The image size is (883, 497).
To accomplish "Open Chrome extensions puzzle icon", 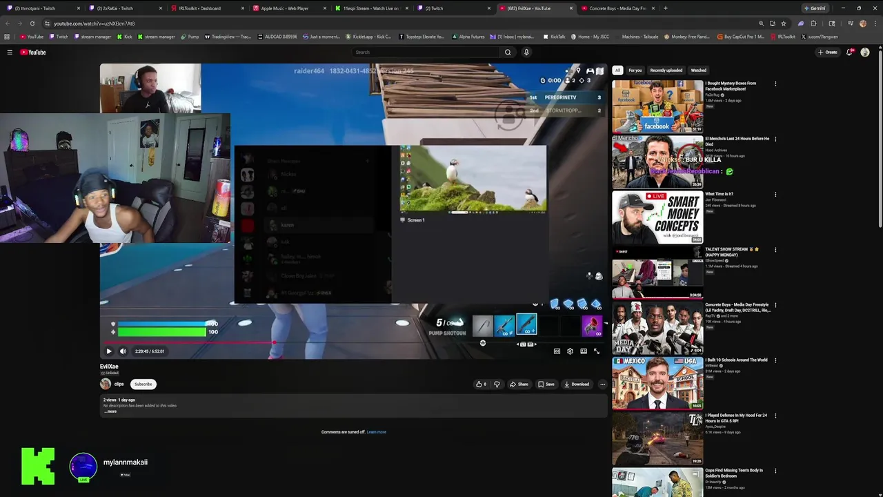I will point(813,23).
